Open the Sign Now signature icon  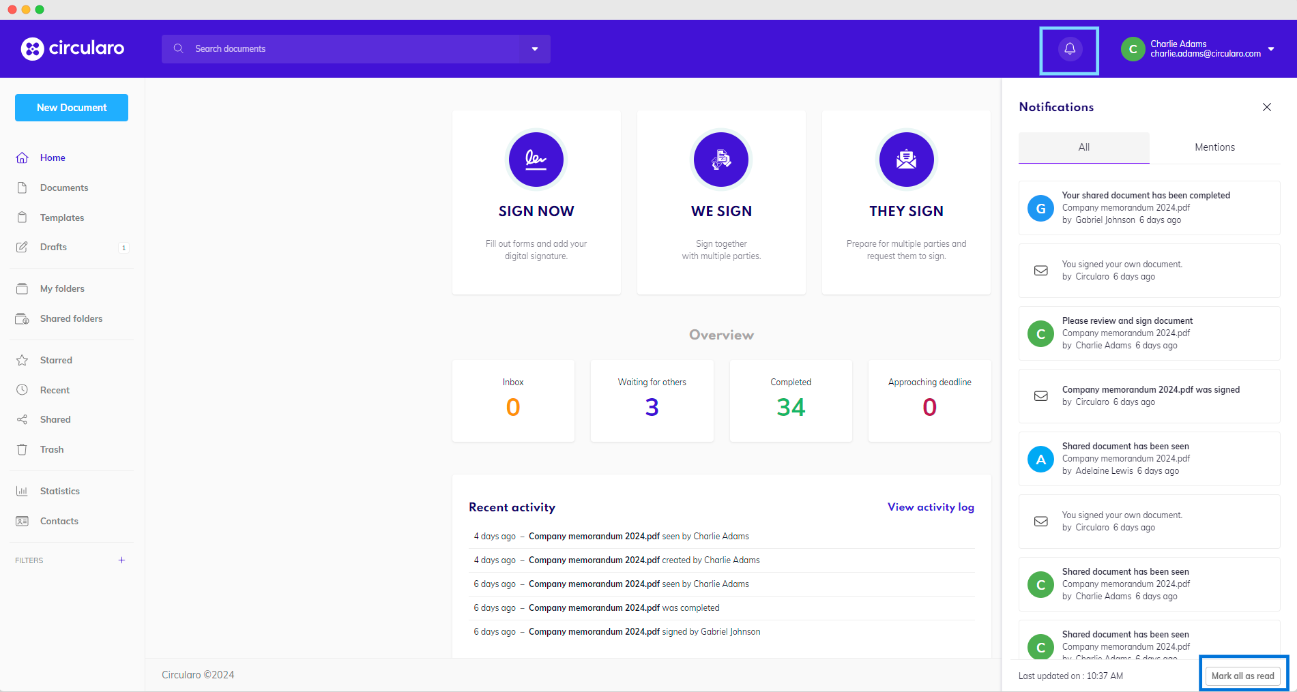coord(536,160)
